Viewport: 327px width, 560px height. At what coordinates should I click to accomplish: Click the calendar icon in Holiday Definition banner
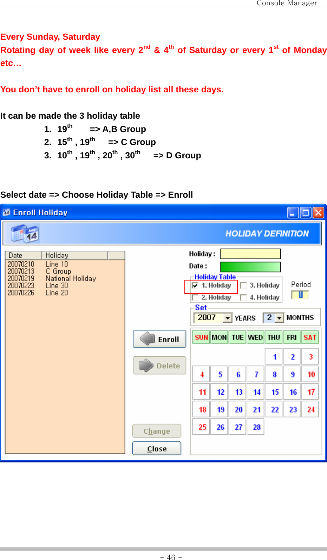coord(25,234)
